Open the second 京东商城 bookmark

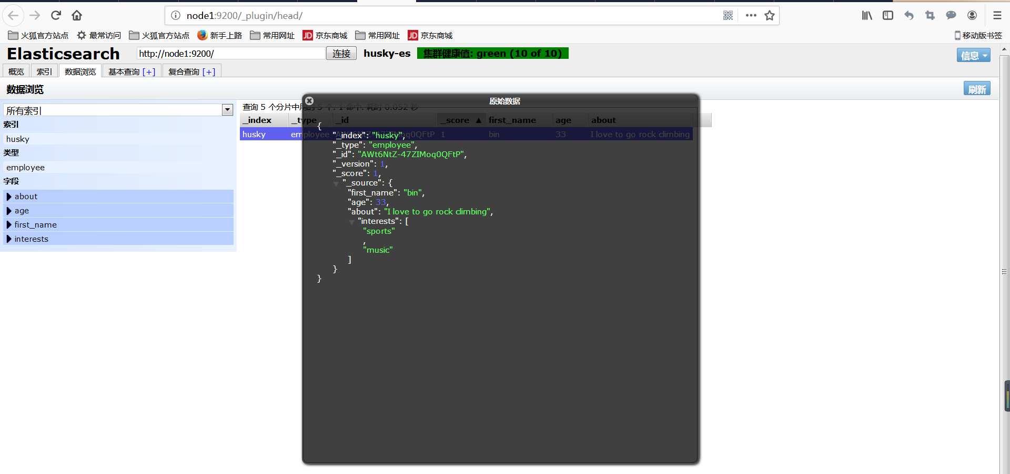pos(430,35)
